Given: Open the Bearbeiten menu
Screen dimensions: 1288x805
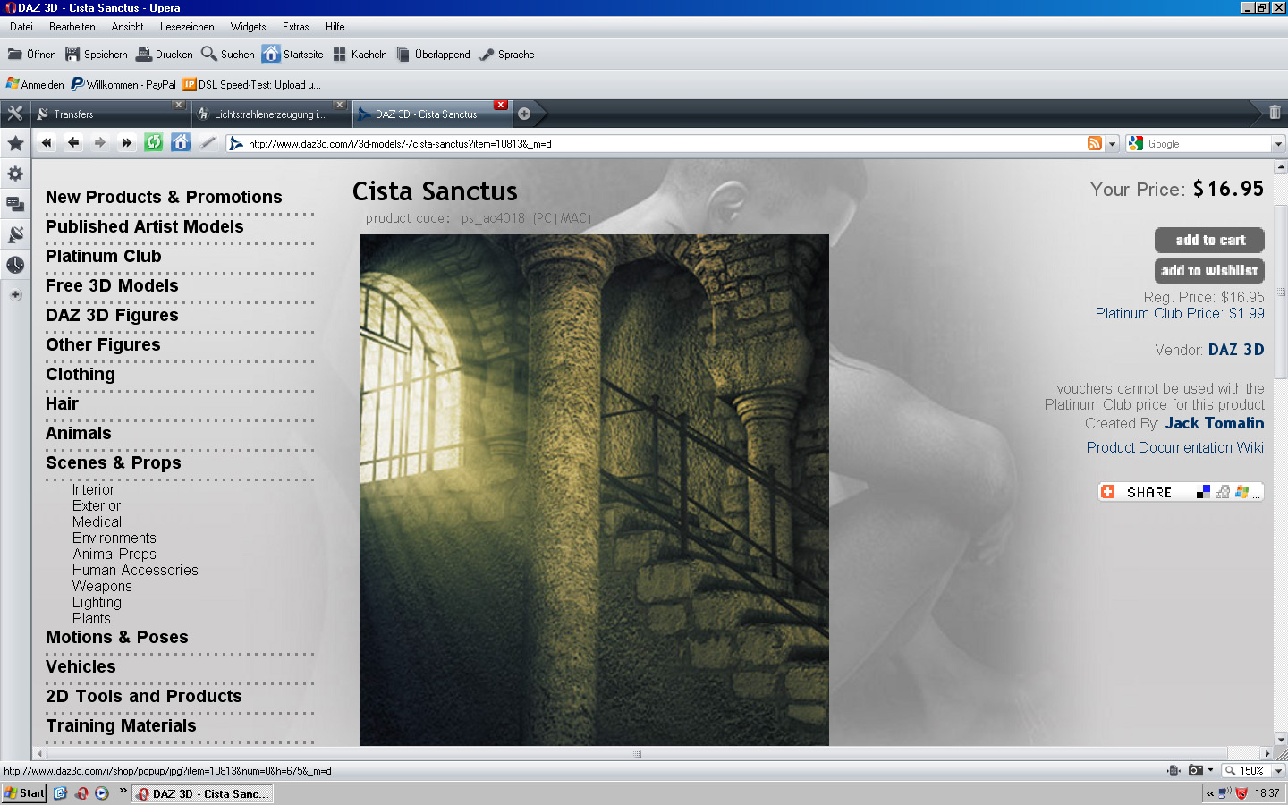Looking at the screenshot, I should click(x=72, y=27).
